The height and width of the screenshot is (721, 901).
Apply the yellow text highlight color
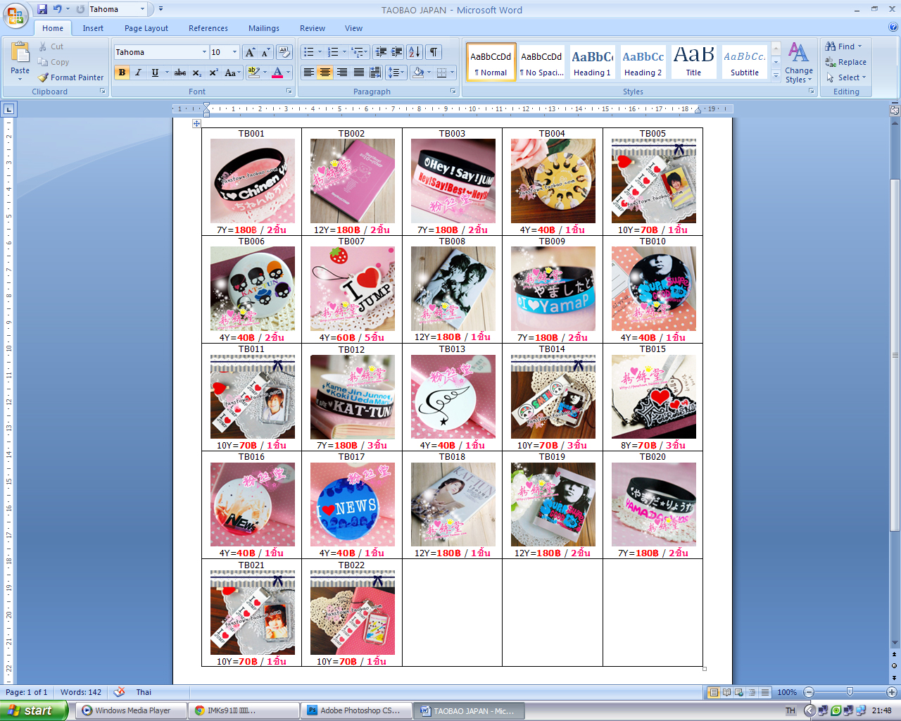(x=253, y=73)
